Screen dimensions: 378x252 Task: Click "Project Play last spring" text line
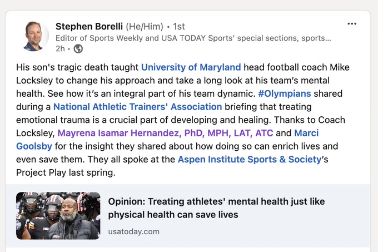click(x=66, y=172)
